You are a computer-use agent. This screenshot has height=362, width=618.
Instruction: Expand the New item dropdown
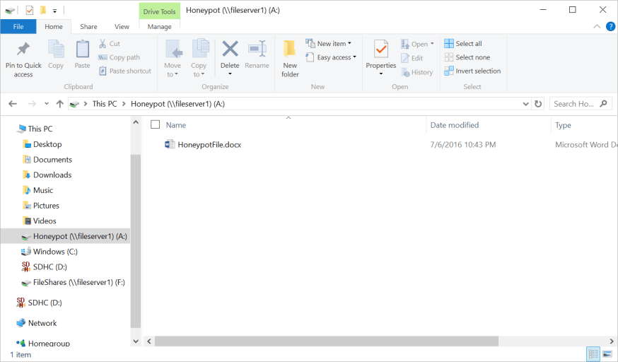[x=349, y=43]
